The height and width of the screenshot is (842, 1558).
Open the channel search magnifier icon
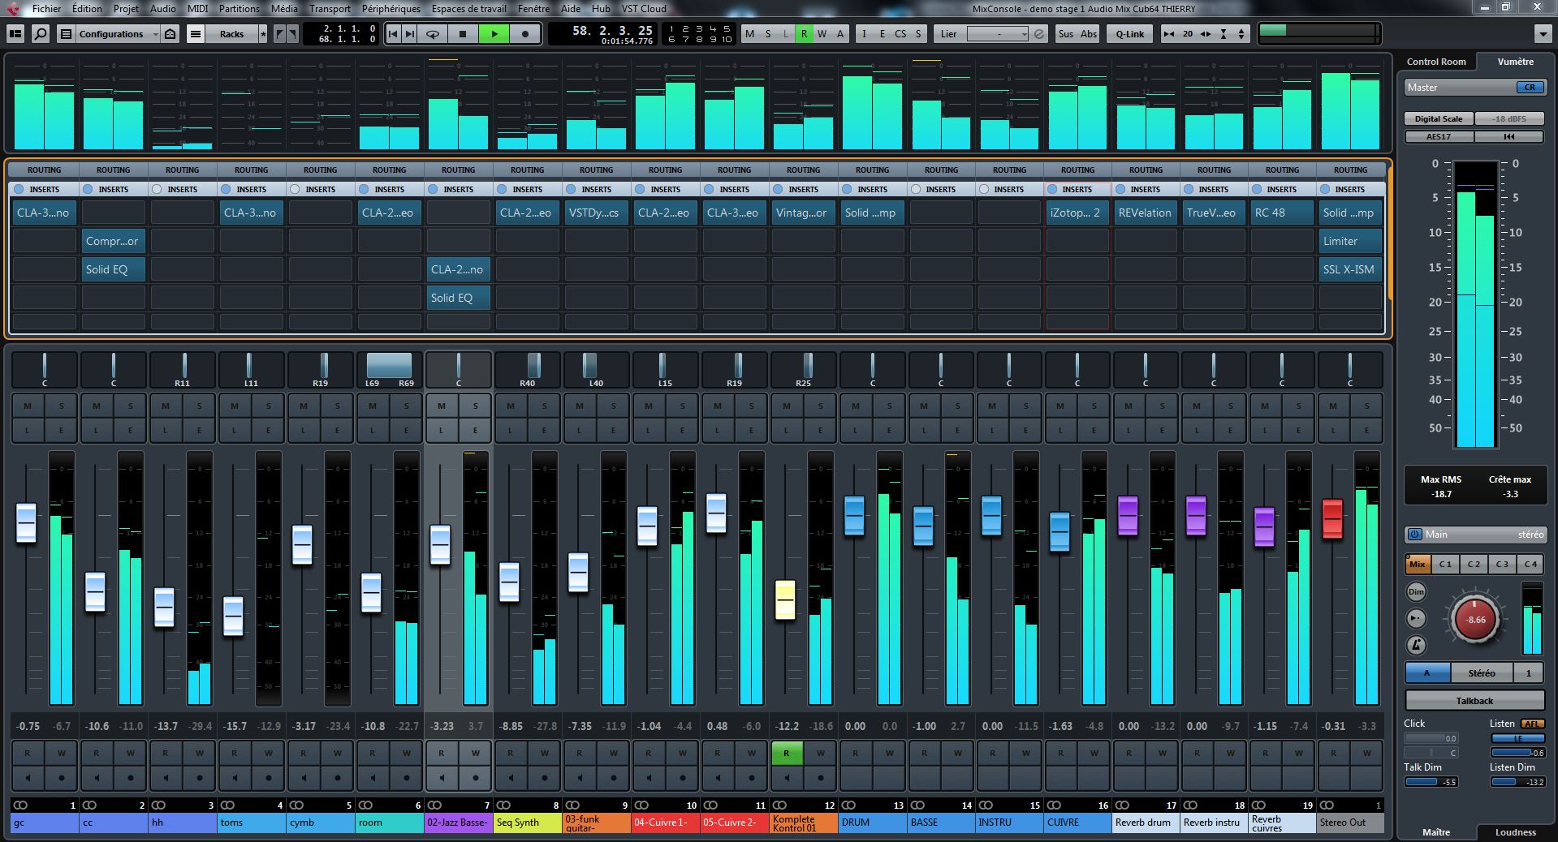pos(40,34)
